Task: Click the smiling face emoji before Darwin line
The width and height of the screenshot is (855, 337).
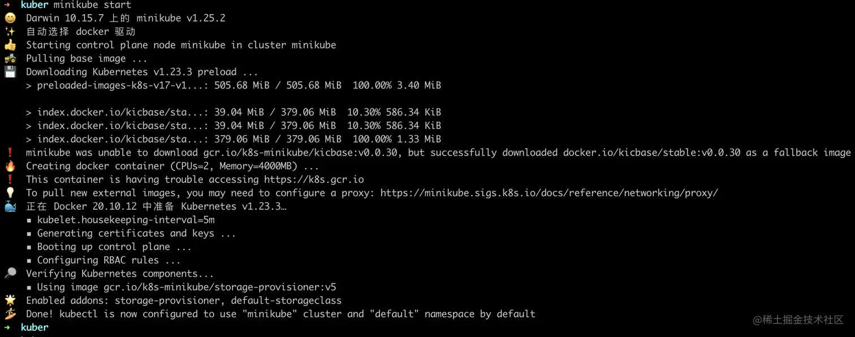Action: pyautogui.click(x=10, y=18)
